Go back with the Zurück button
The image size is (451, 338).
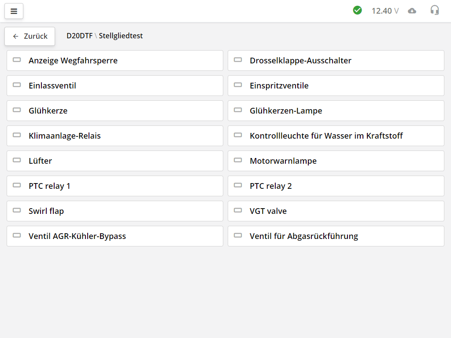(30, 36)
